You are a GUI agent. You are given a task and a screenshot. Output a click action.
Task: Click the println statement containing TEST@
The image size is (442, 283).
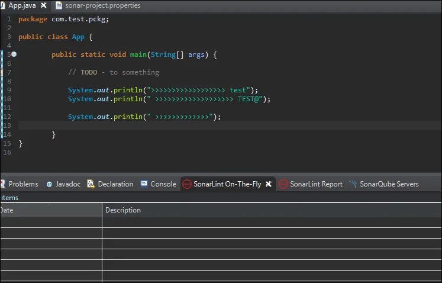tap(169, 99)
